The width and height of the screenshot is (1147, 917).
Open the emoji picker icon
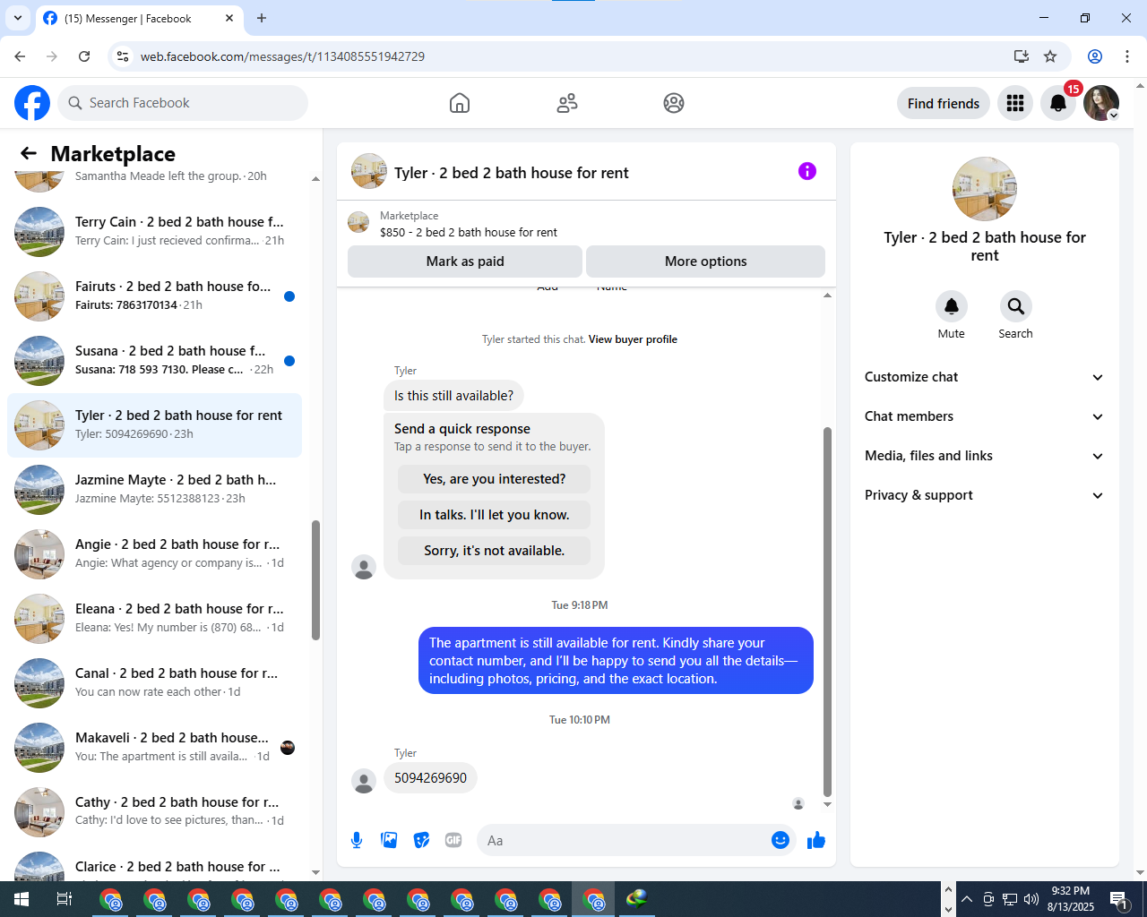(780, 840)
